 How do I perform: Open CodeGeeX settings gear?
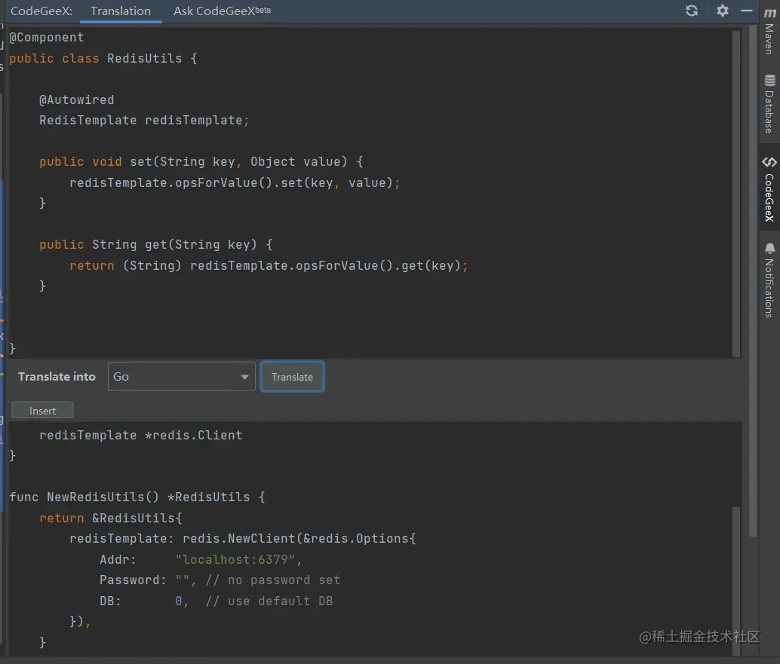(x=723, y=11)
